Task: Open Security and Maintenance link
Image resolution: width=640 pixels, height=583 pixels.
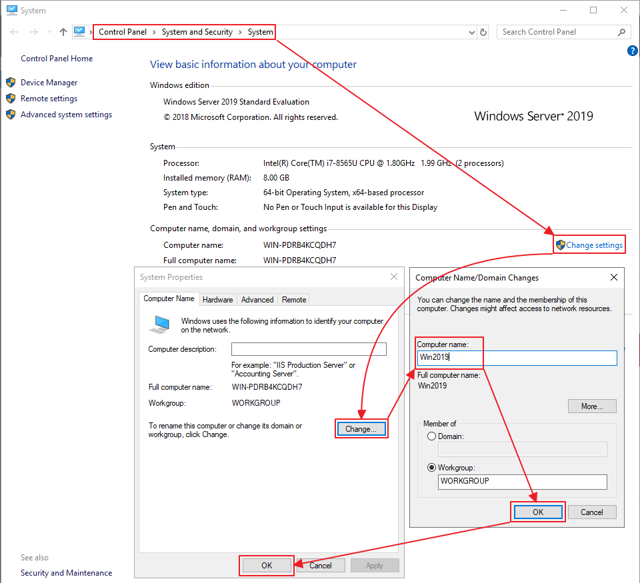Action: click(x=66, y=573)
